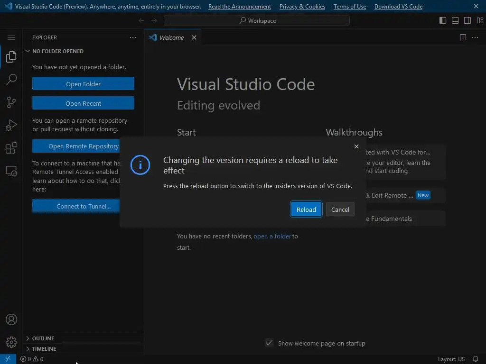Image resolution: width=486 pixels, height=364 pixels.
Task: Open the editor More Actions ellipsis
Action: 475,37
